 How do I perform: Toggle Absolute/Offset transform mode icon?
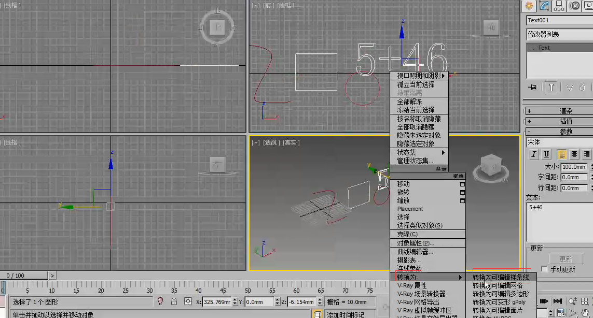click(x=188, y=301)
